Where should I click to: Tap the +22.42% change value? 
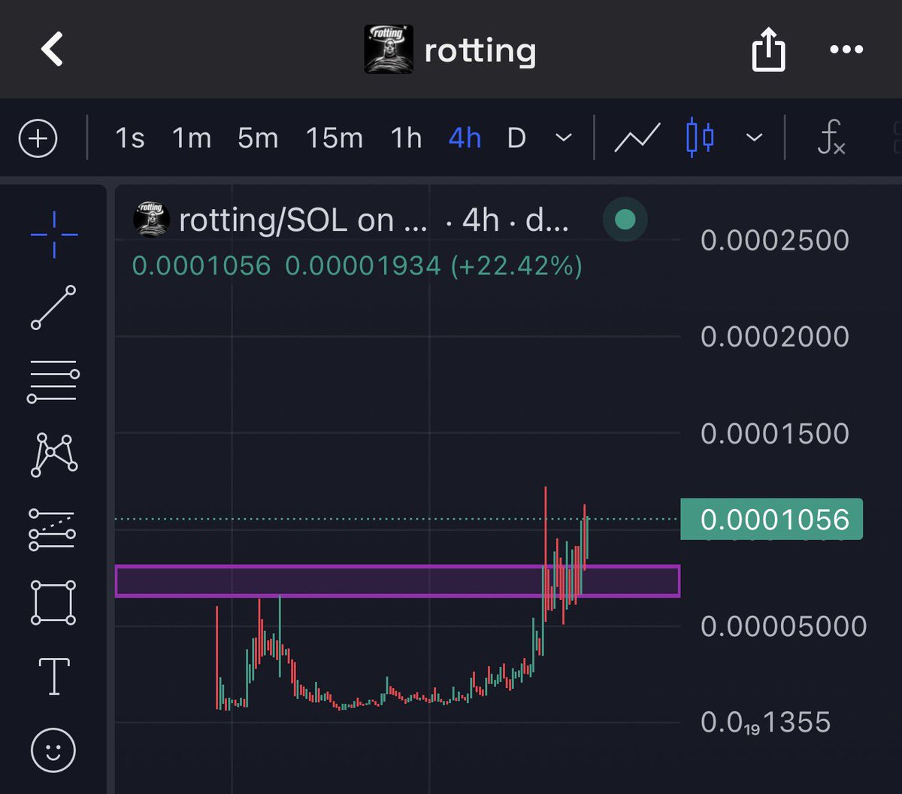point(516,265)
